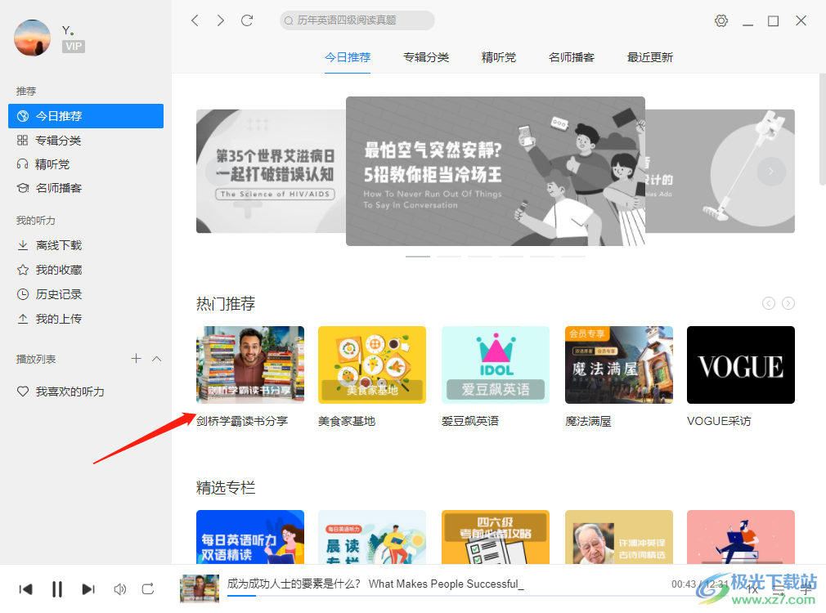826x613 pixels.
Task: Show previous 热门推荐 items with left arrow
Action: click(769, 303)
